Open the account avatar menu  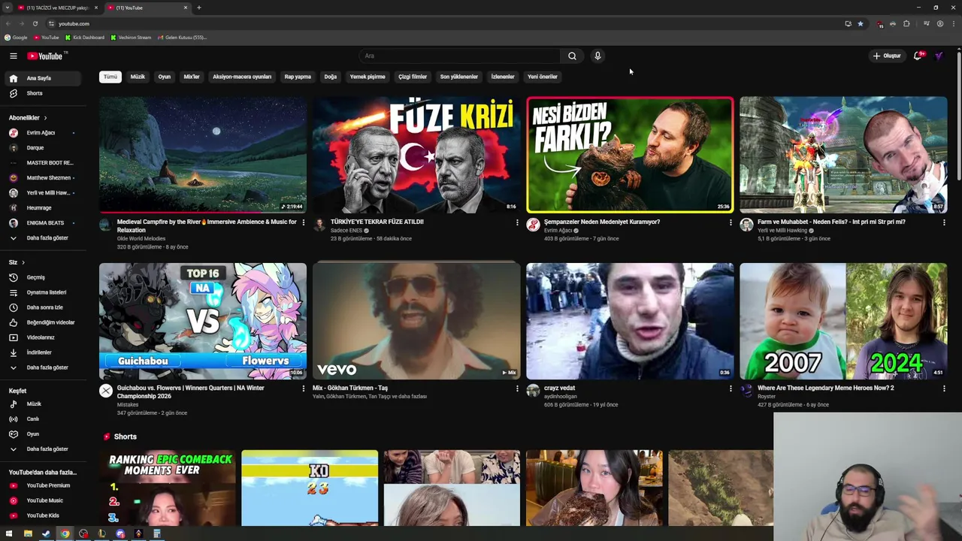tap(939, 56)
